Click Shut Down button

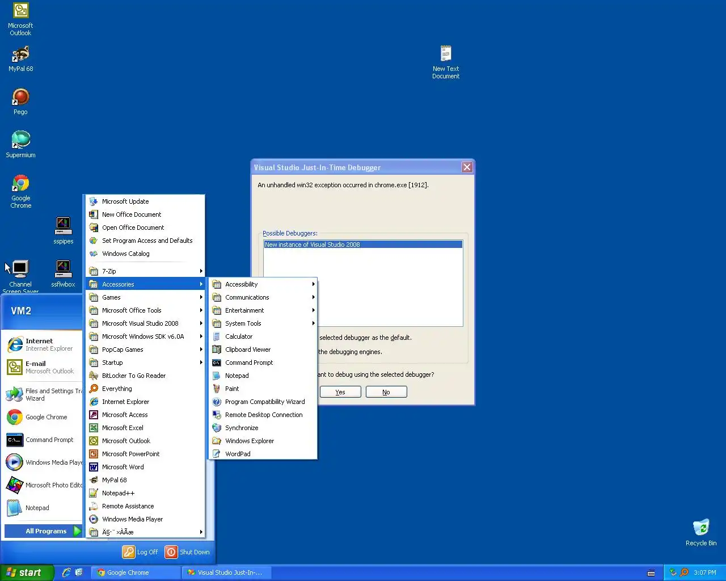coord(188,552)
